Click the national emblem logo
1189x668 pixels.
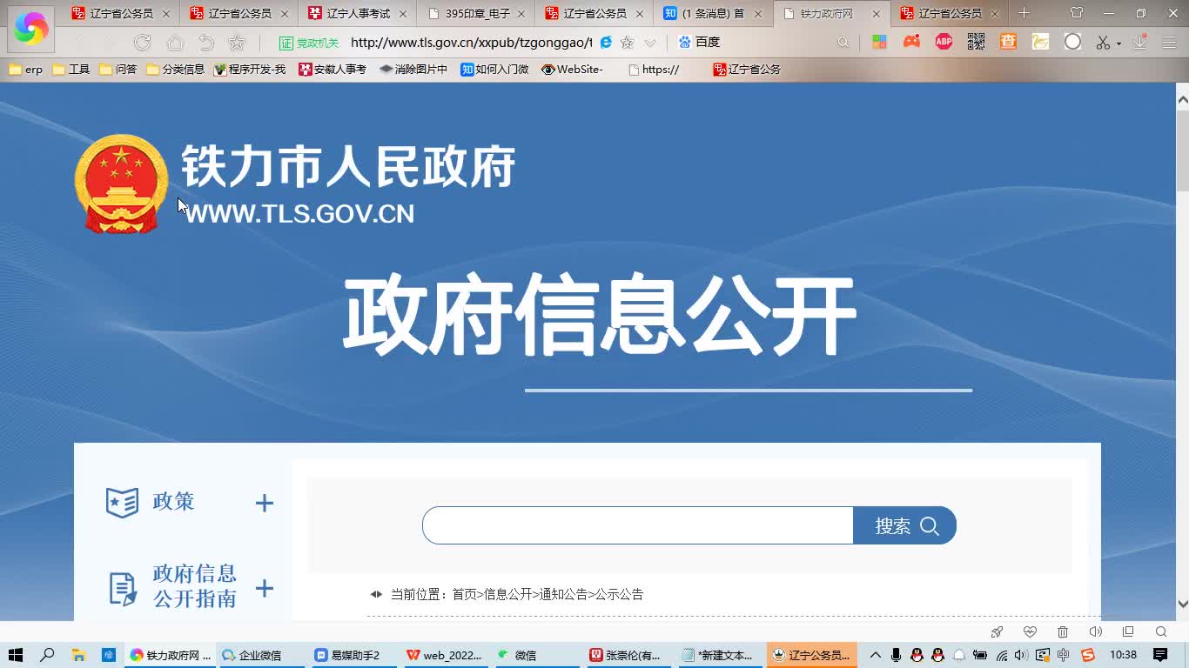(121, 184)
